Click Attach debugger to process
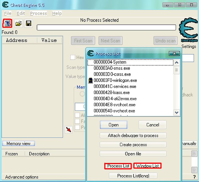Viewport: 199px width, 182px height. (x=133, y=135)
